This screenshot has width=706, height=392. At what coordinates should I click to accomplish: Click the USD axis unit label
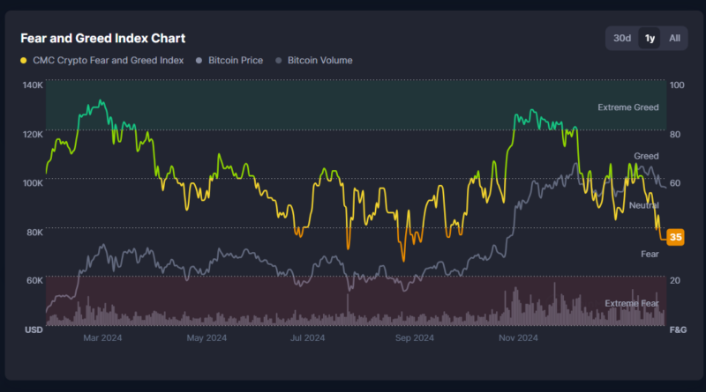(x=34, y=329)
